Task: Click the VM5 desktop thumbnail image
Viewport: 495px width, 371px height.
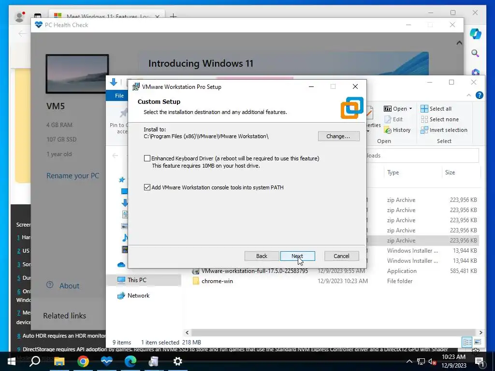Action: click(x=77, y=74)
